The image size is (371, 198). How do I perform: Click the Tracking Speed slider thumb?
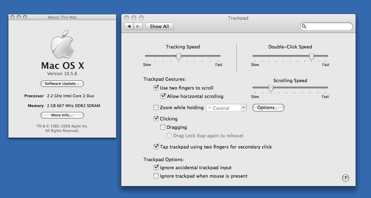click(178, 57)
